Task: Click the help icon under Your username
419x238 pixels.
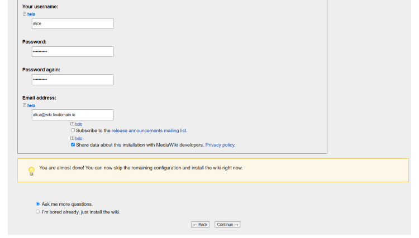Action: point(25,14)
